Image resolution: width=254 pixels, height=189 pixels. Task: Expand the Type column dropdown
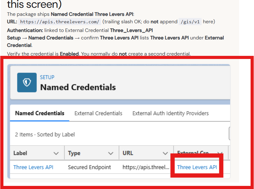[111, 153]
